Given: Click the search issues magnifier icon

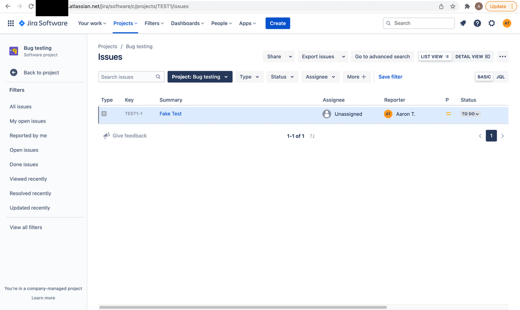Looking at the screenshot, I should 158,77.
